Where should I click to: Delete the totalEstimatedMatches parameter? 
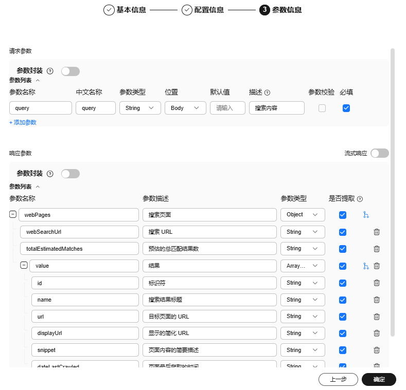[x=377, y=249]
